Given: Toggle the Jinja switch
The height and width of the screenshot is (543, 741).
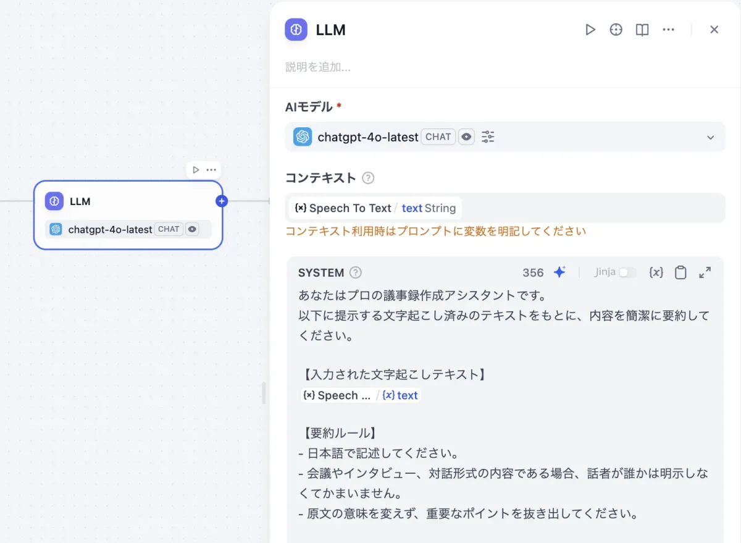Looking at the screenshot, I should tap(627, 272).
